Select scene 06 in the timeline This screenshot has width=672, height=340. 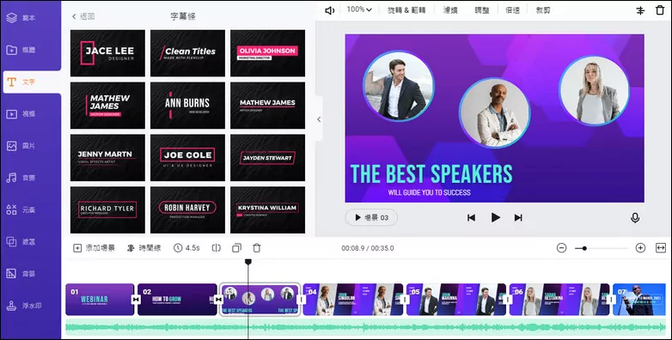pyautogui.click(x=559, y=300)
